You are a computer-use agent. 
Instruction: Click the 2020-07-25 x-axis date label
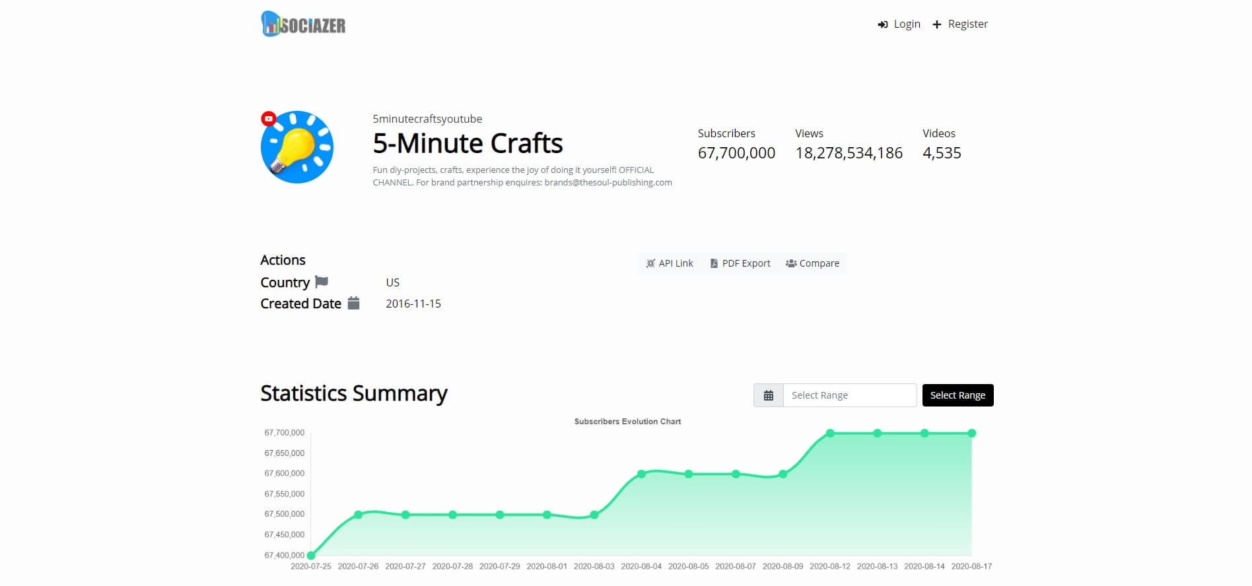[x=311, y=566]
